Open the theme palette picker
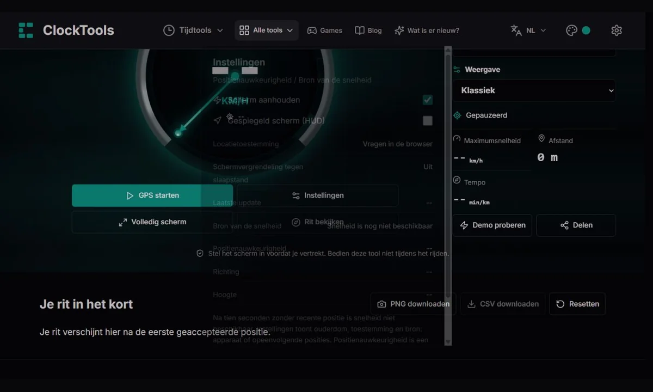This screenshot has width=653, height=392. pos(578,30)
